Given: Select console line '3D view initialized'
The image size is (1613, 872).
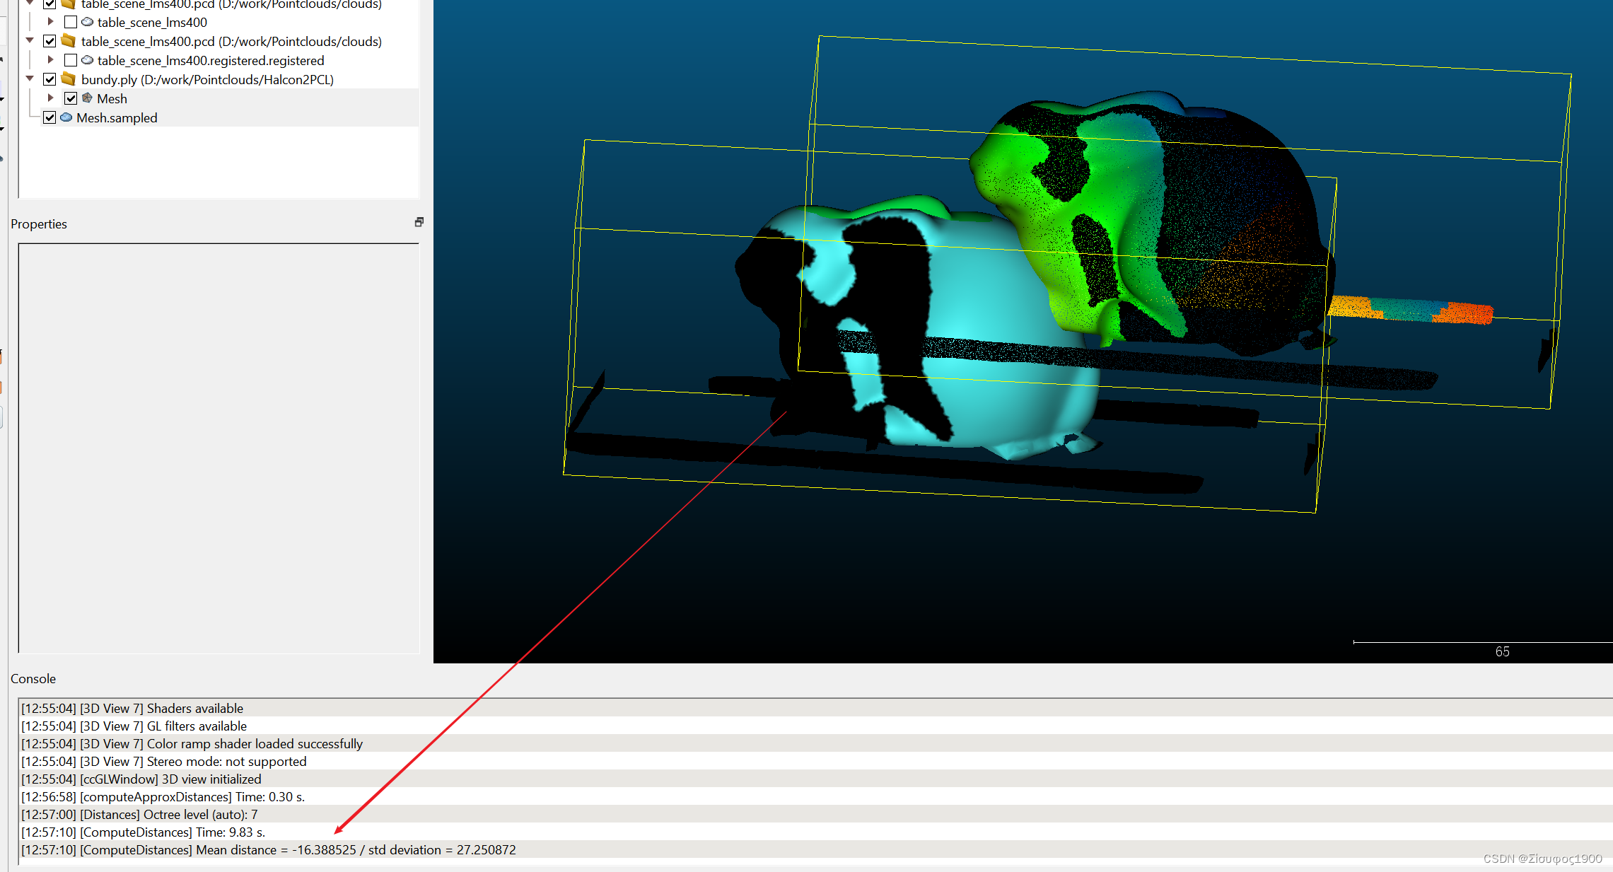Looking at the screenshot, I should pyautogui.click(x=817, y=779).
